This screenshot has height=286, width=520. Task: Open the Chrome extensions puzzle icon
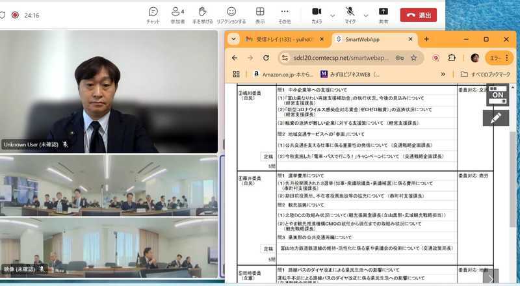coord(452,57)
